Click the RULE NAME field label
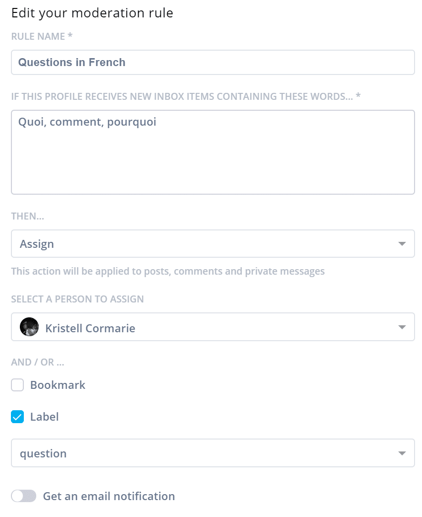This screenshot has height=517, width=422. coord(42,36)
